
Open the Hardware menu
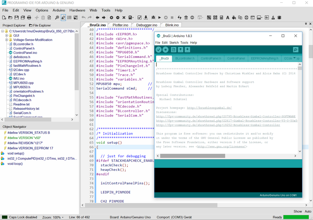click(x=77, y=10)
